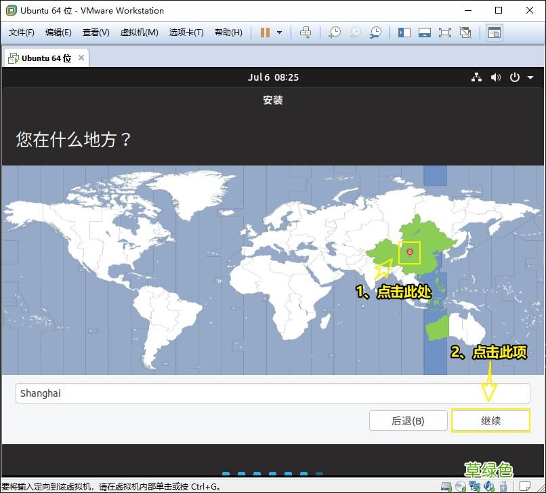Viewport: 546px width, 493px height.
Task: Click the Ubuntu volume icon
Action: (496, 77)
